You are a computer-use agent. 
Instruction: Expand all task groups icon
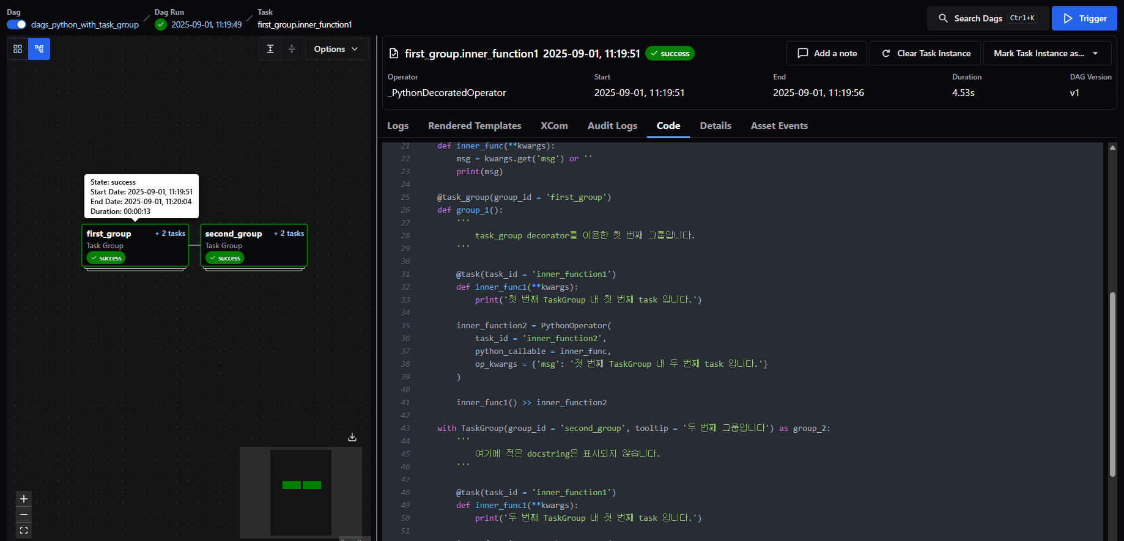tap(270, 49)
